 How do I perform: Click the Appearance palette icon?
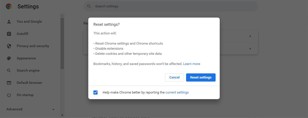[x=9, y=58]
